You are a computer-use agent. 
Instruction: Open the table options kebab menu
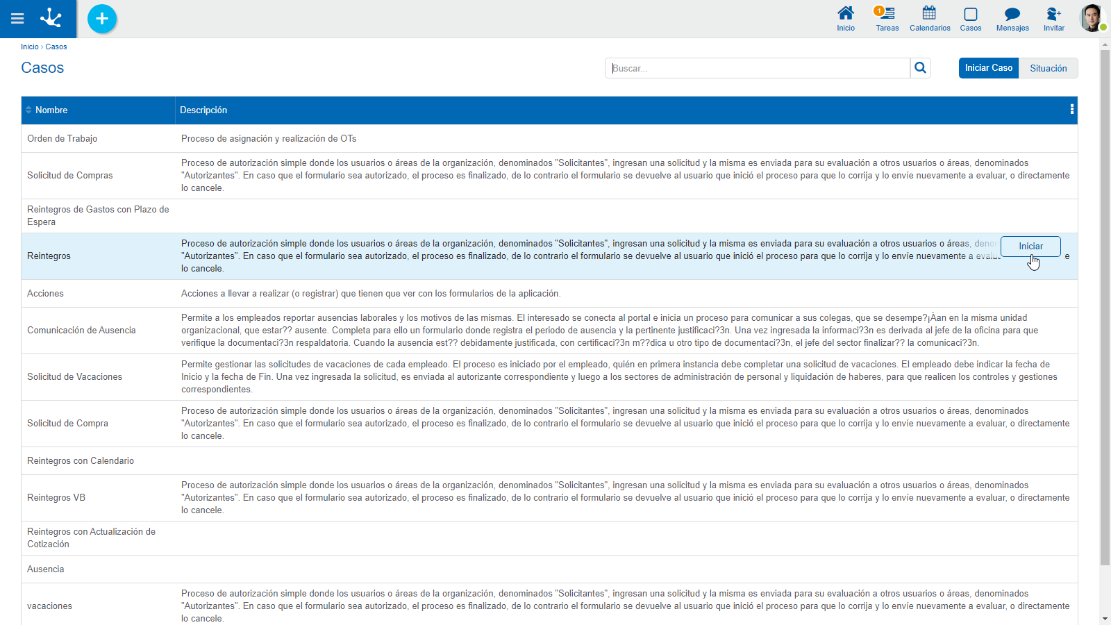click(1071, 110)
